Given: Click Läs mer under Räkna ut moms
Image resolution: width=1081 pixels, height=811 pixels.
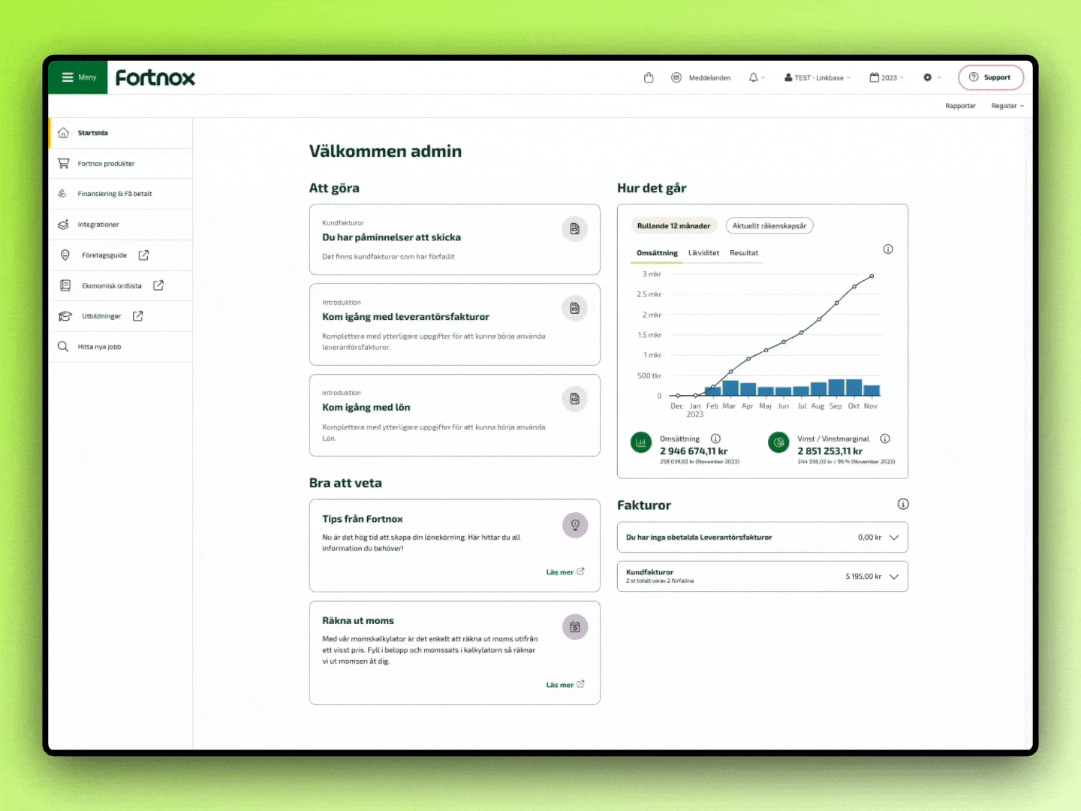Looking at the screenshot, I should coord(565,685).
